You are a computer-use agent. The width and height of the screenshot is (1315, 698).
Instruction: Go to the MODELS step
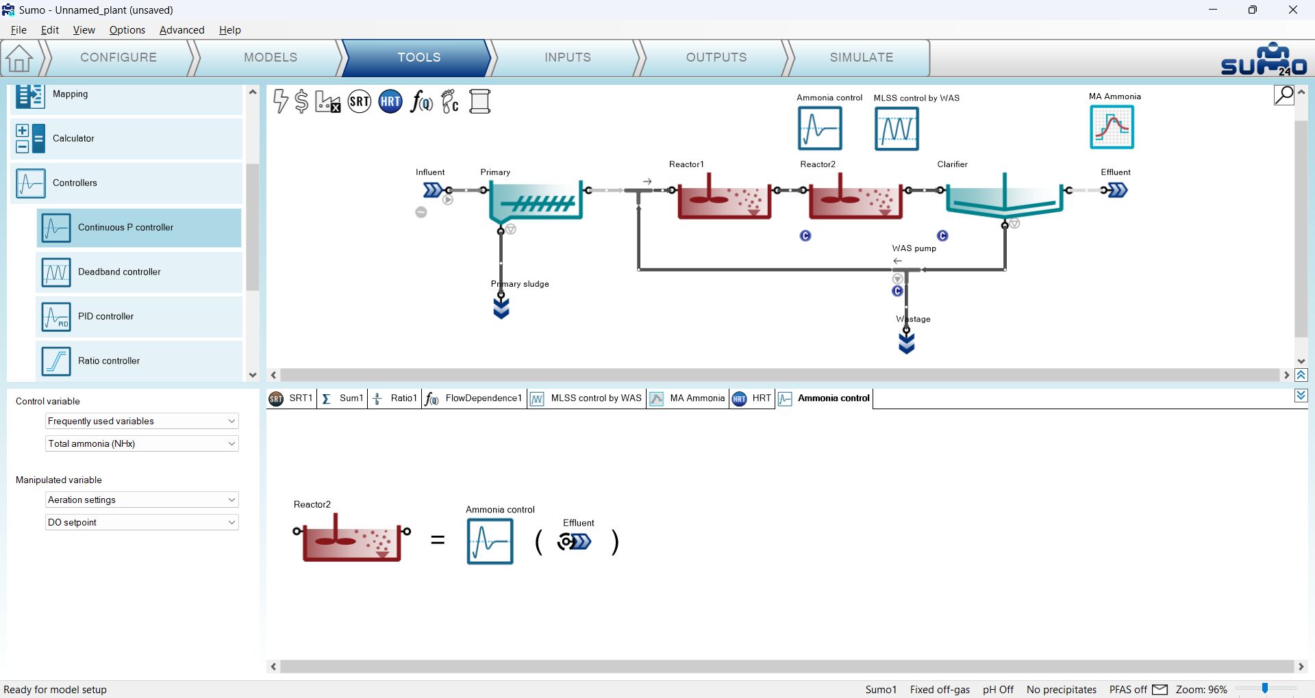pyautogui.click(x=271, y=57)
